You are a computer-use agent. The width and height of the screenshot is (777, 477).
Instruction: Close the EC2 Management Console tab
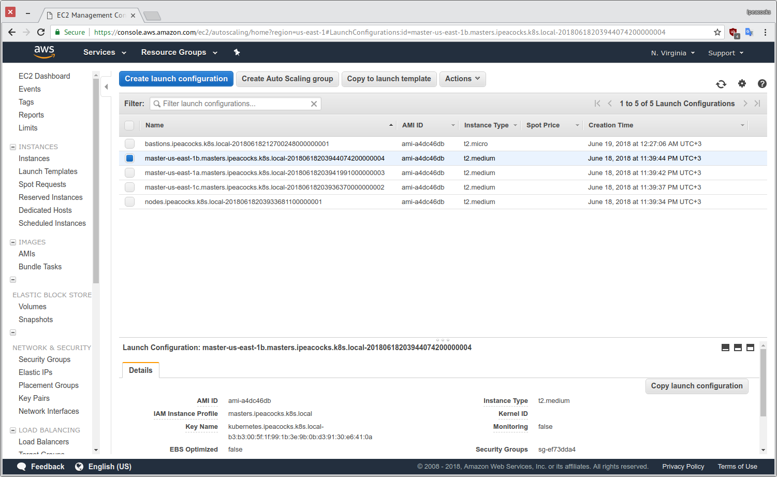[x=133, y=16]
